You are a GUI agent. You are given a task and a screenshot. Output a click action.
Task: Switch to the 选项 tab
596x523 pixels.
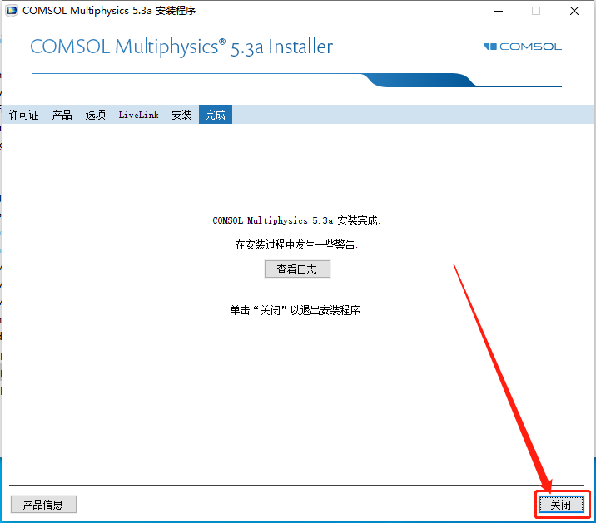(x=95, y=114)
